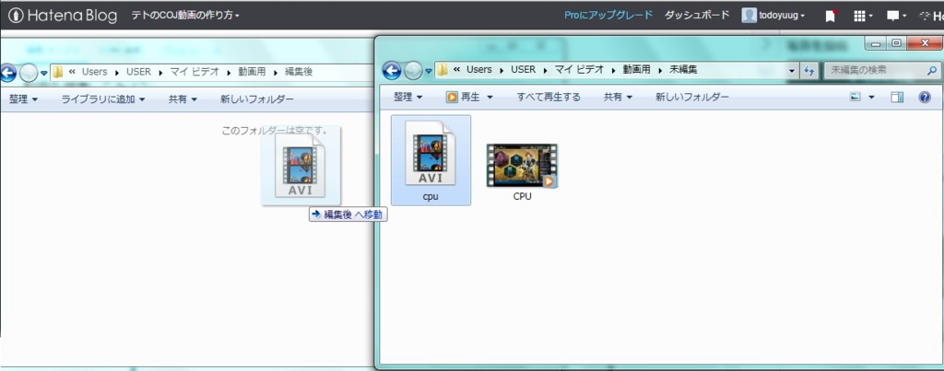Open the Hatena services grid menu
The image size is (944, 371).
[863, 16]
